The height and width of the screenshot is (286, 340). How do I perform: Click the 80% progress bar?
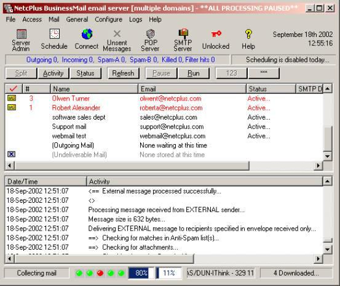(x=141, y=273)
